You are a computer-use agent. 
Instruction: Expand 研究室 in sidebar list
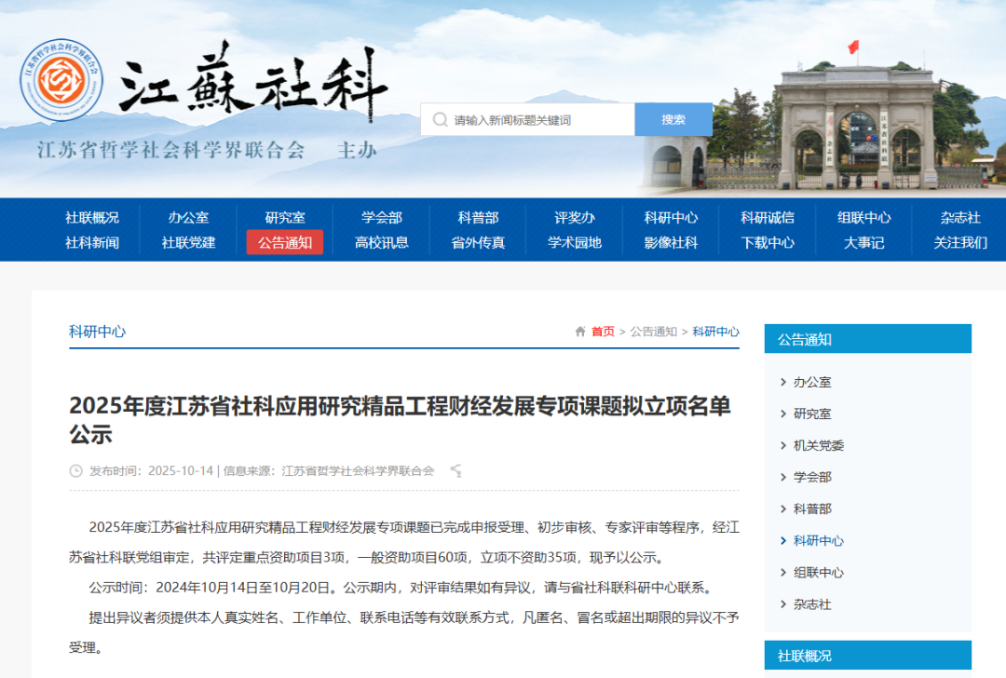pyautogui.click(x=811, y=414)
